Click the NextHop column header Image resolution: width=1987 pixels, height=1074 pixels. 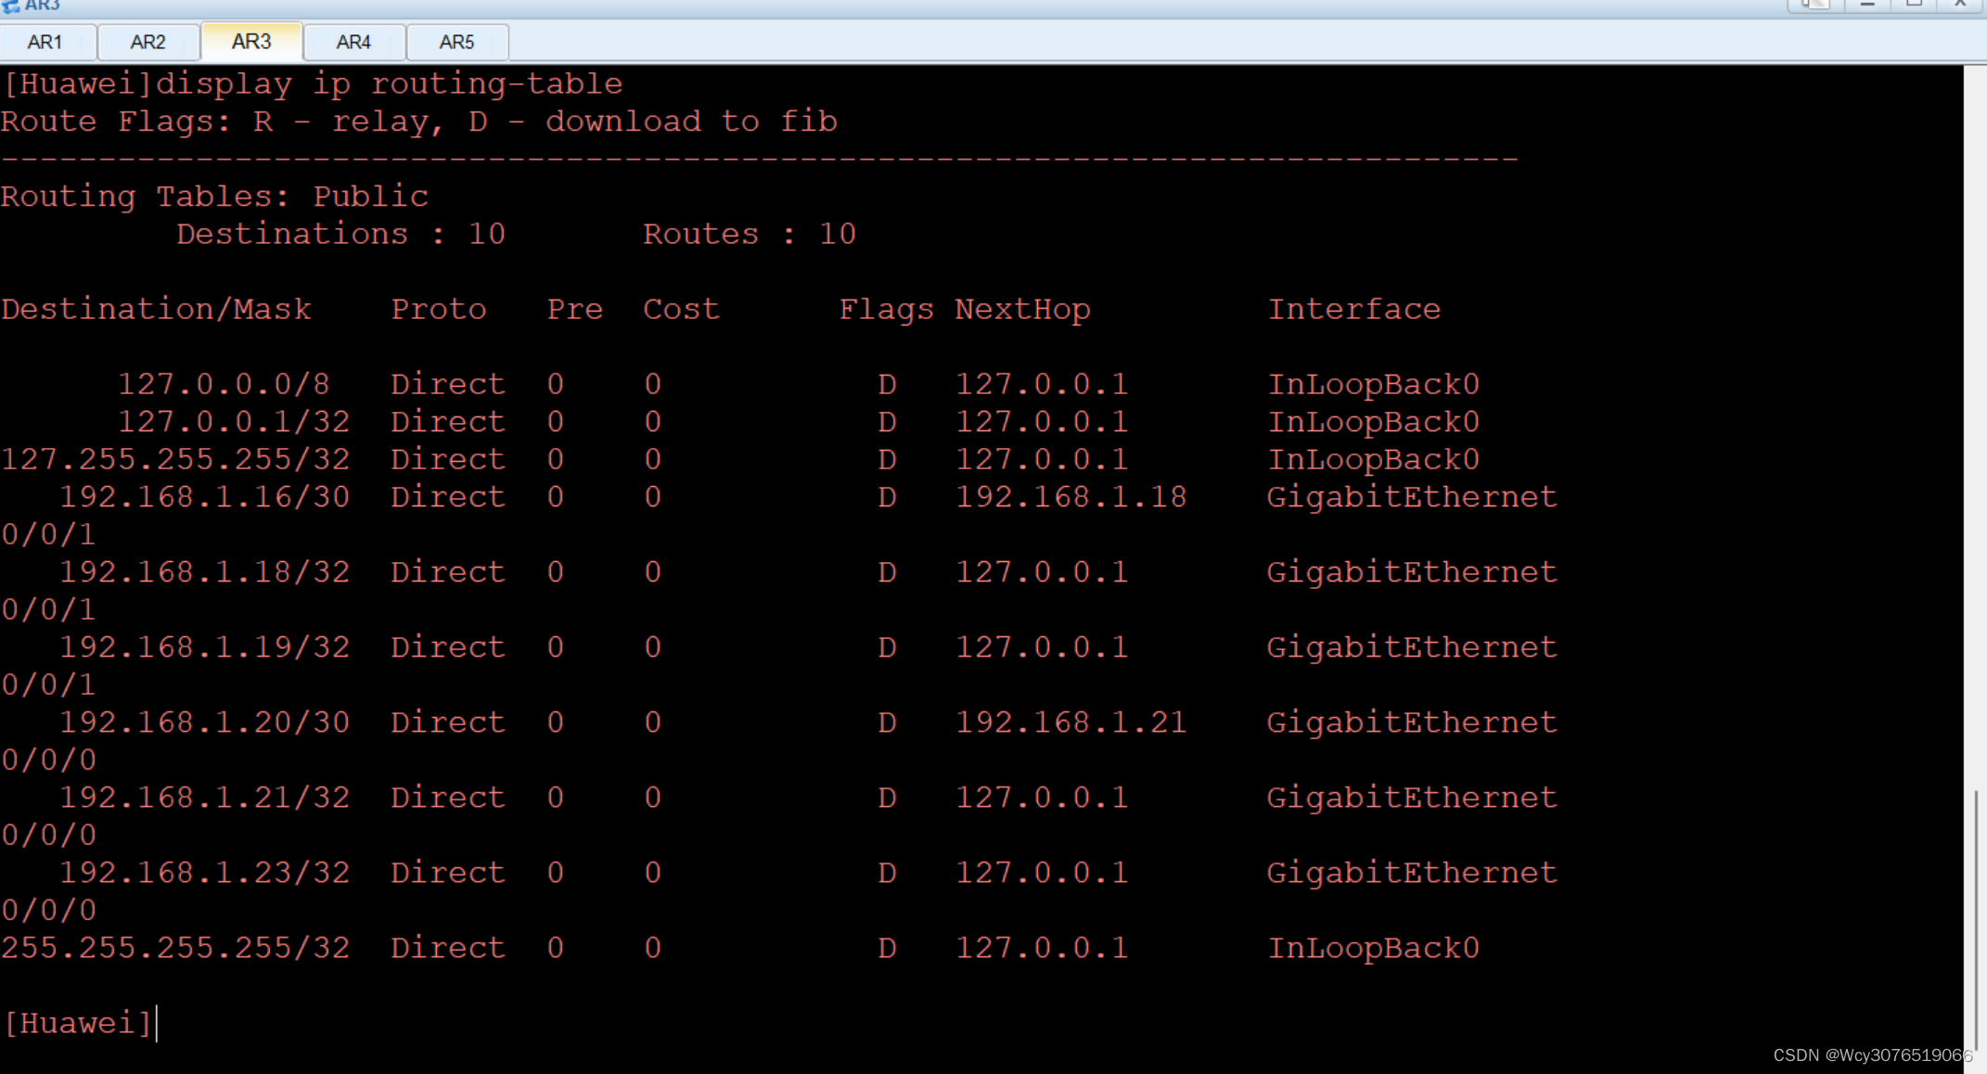tap(1023, 309)
